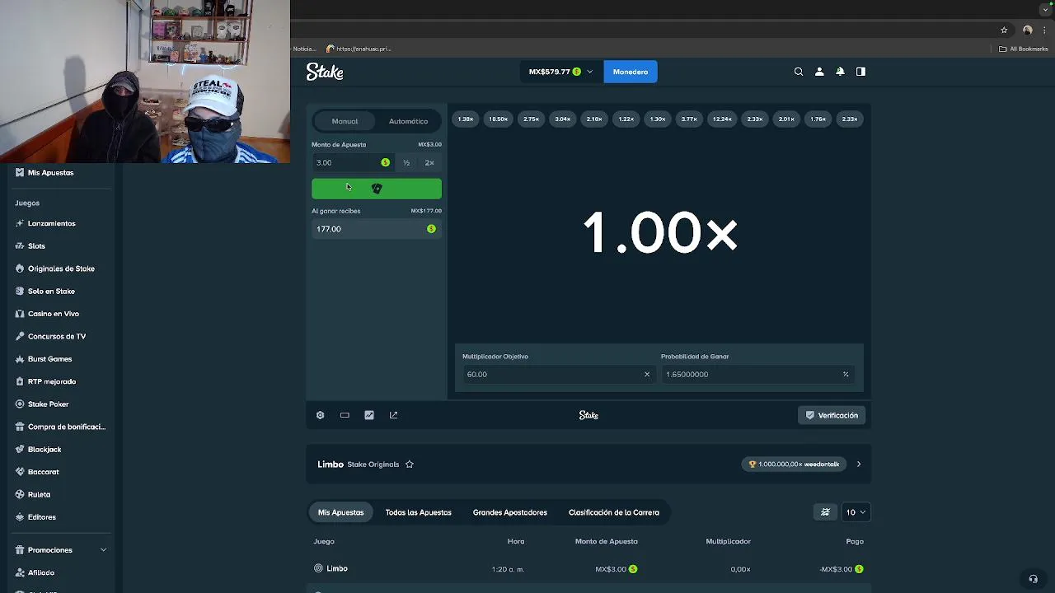This screenshot has height=593, width=1055.
Task: Click the Monto de Apuesta input field
Action: coord(353,163)
